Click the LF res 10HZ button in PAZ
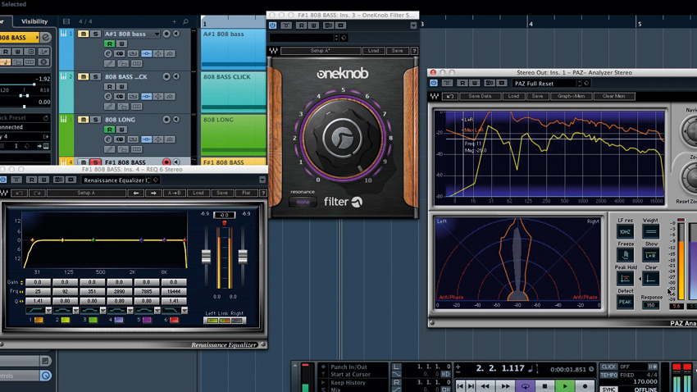Image resolution: width=697 pixels, height=392 pixels. tap(625, 231)
